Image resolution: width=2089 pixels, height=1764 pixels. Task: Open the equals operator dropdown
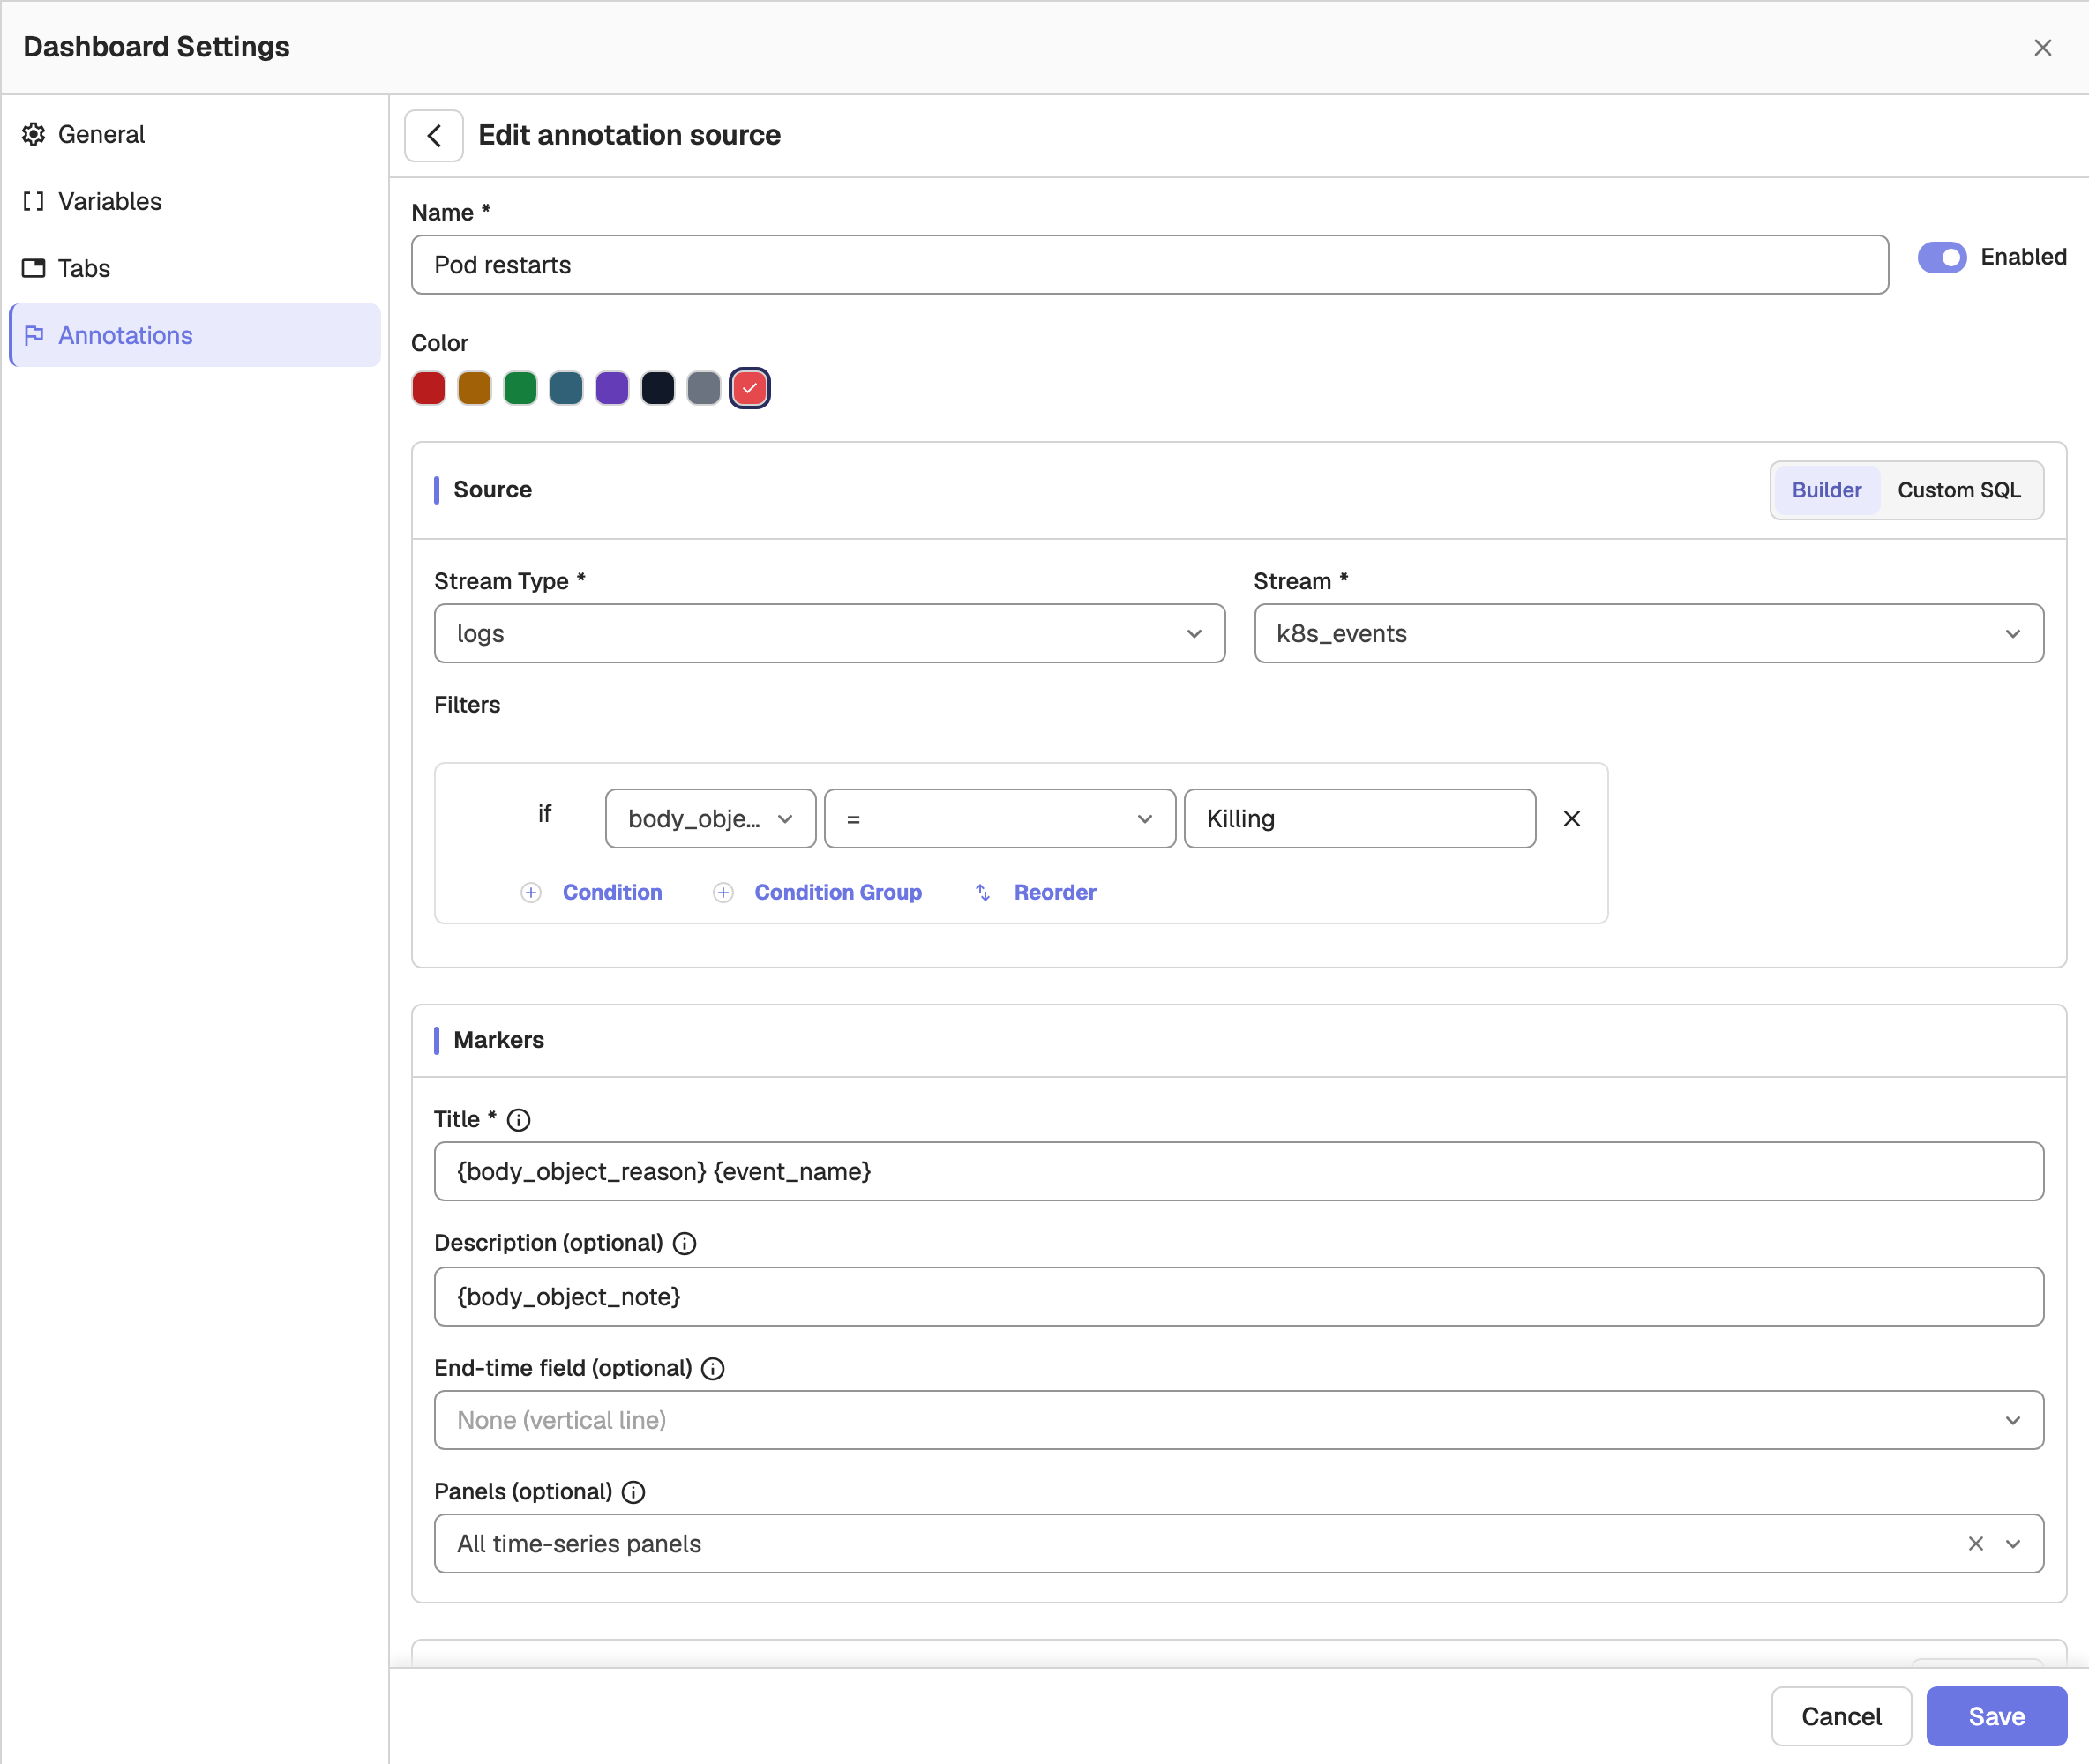tap(999, 819)
